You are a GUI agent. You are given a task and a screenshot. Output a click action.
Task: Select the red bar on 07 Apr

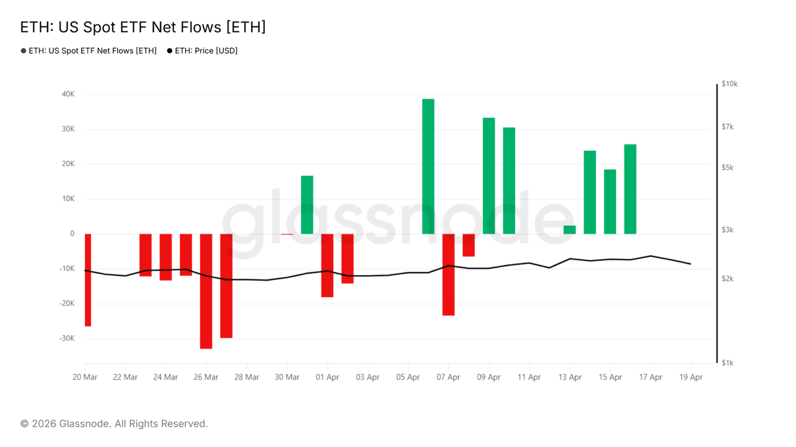[449, 275]
